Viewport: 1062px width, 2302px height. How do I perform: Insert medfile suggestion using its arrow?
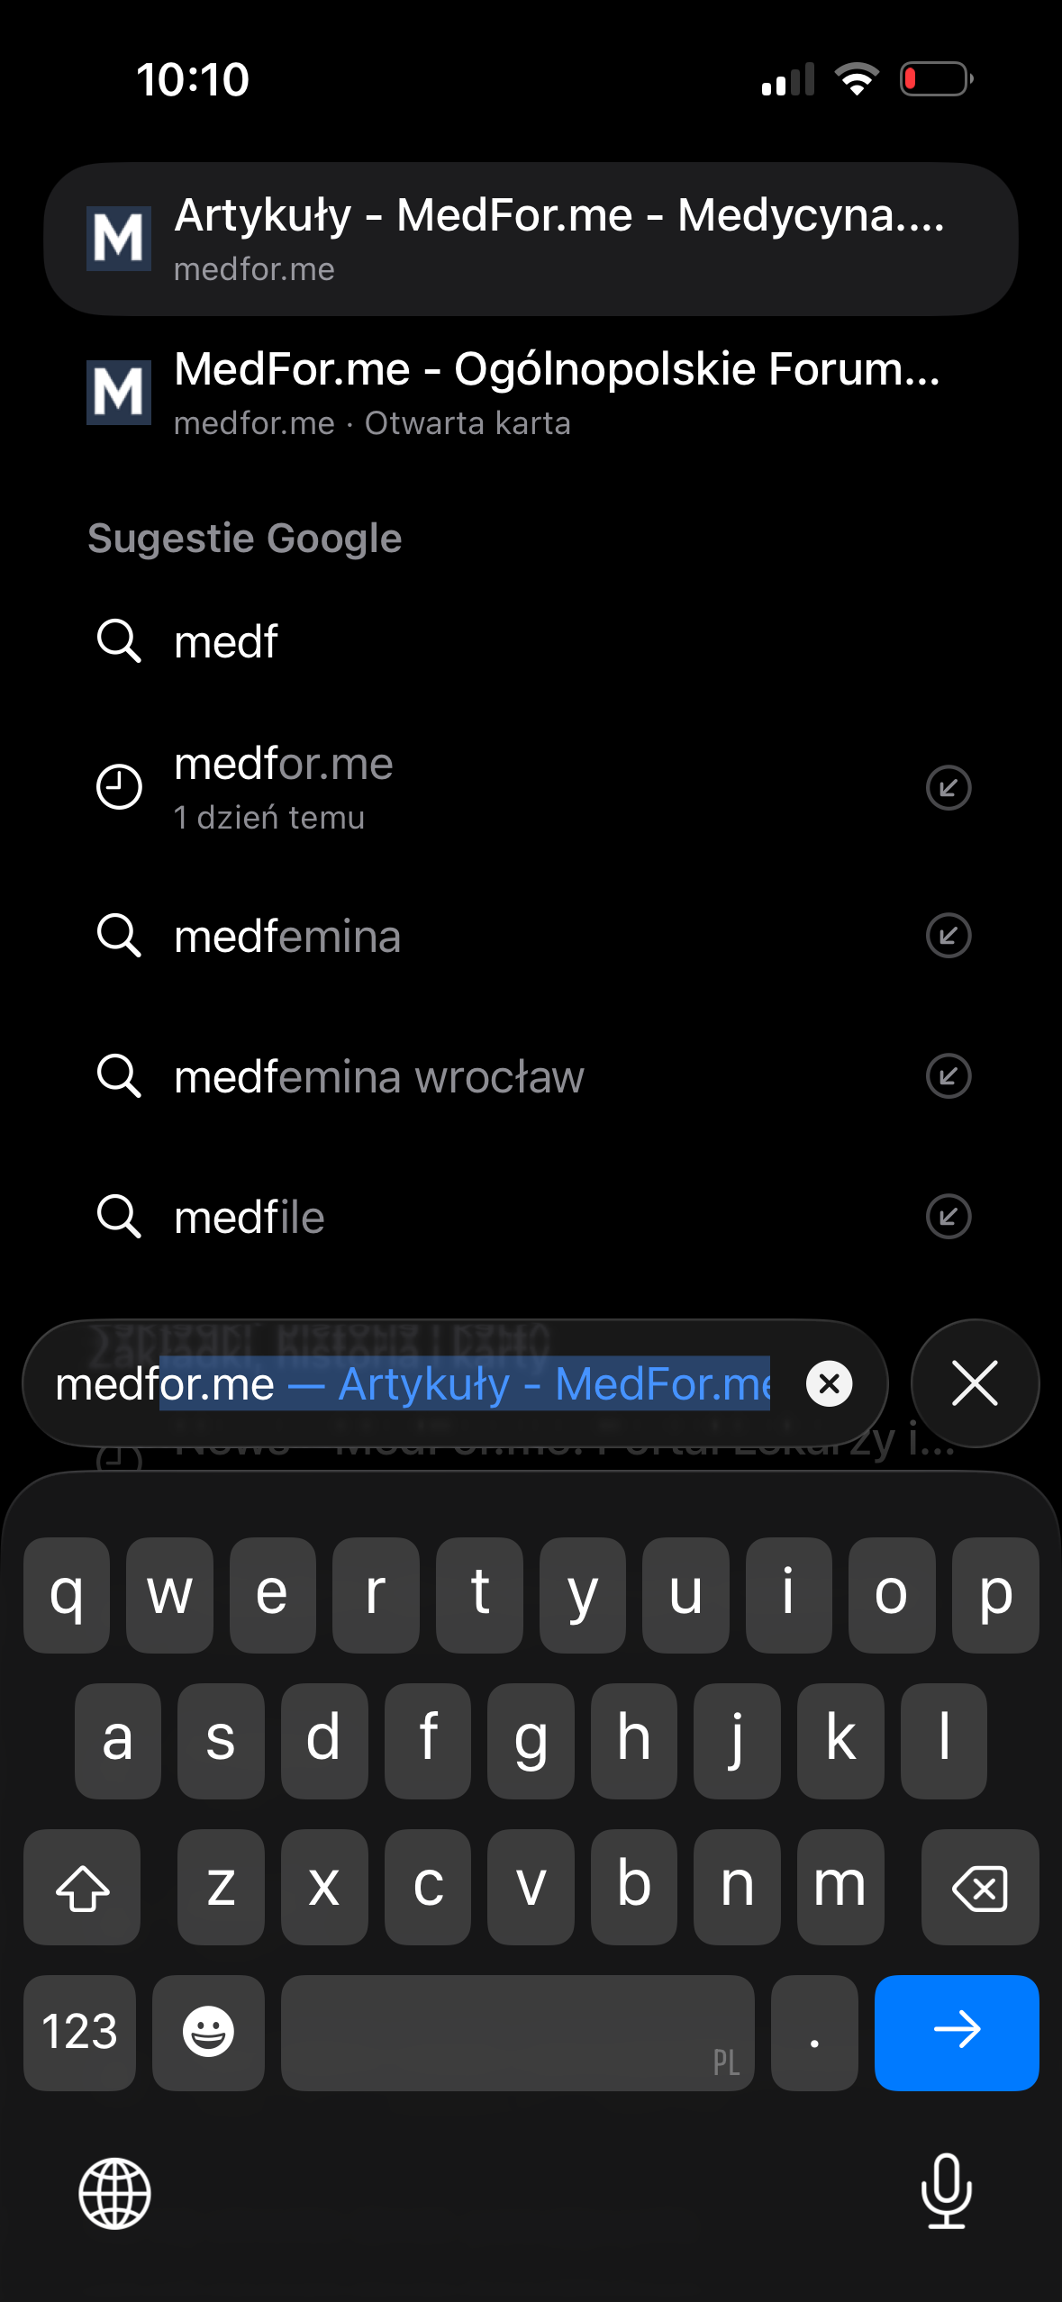pos(948,1217)
